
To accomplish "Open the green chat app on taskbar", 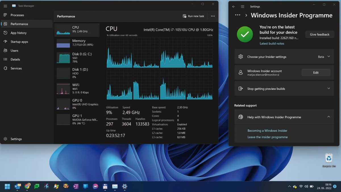I will (x=37, y=186).
